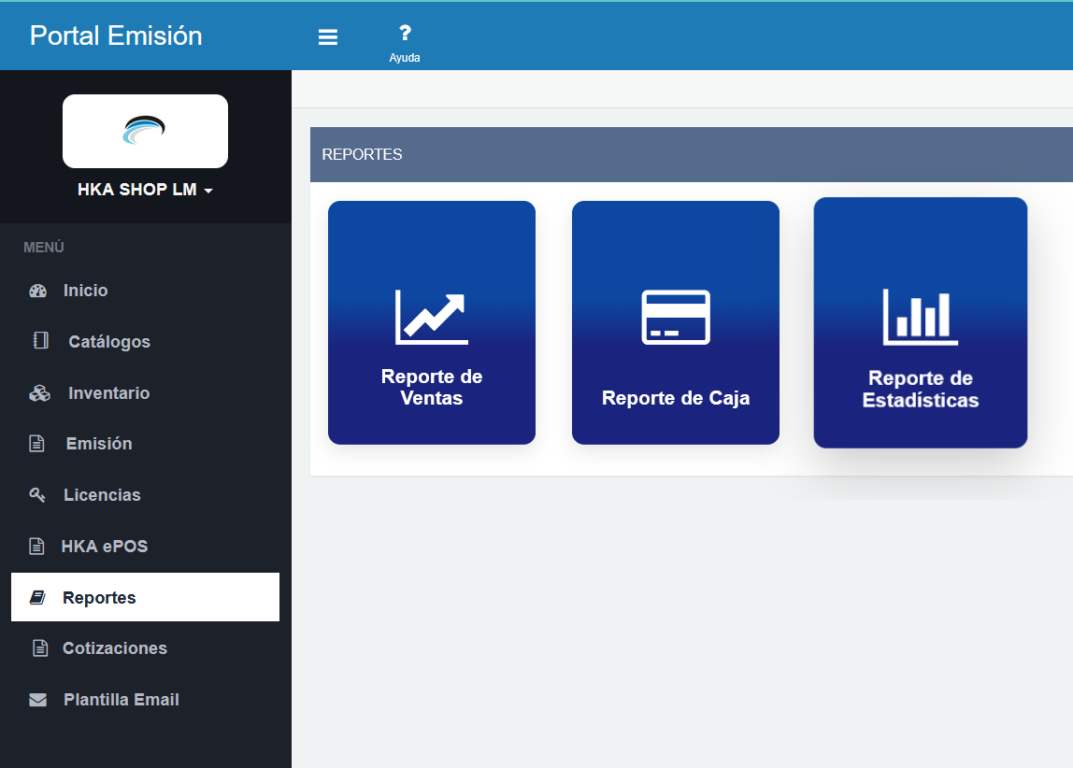Click the Inventario boxes icon
The image size is (1073, 768).
(x=39, y=393)
